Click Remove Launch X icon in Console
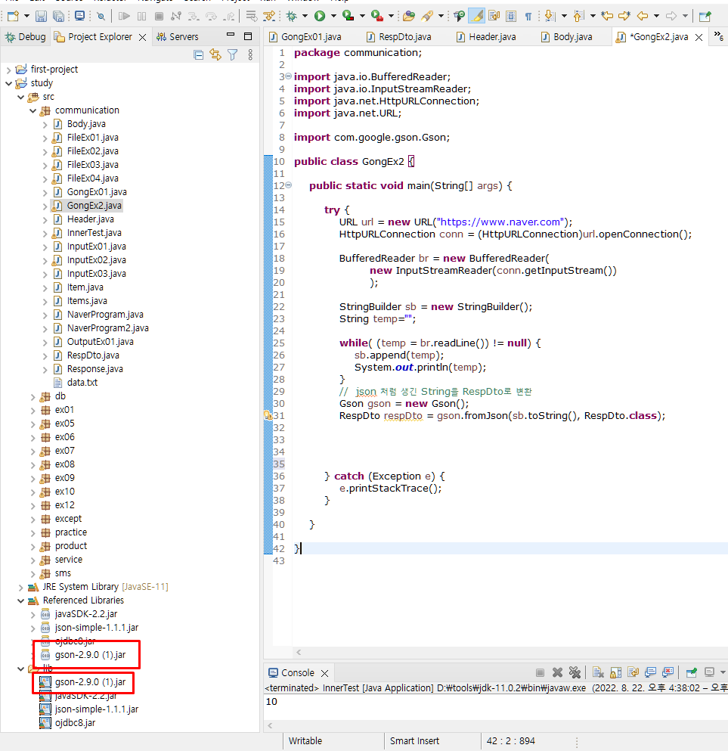Image resolution: width=728 pixels, height=751 pixels. pyautogui.click(x=557, y=672)
